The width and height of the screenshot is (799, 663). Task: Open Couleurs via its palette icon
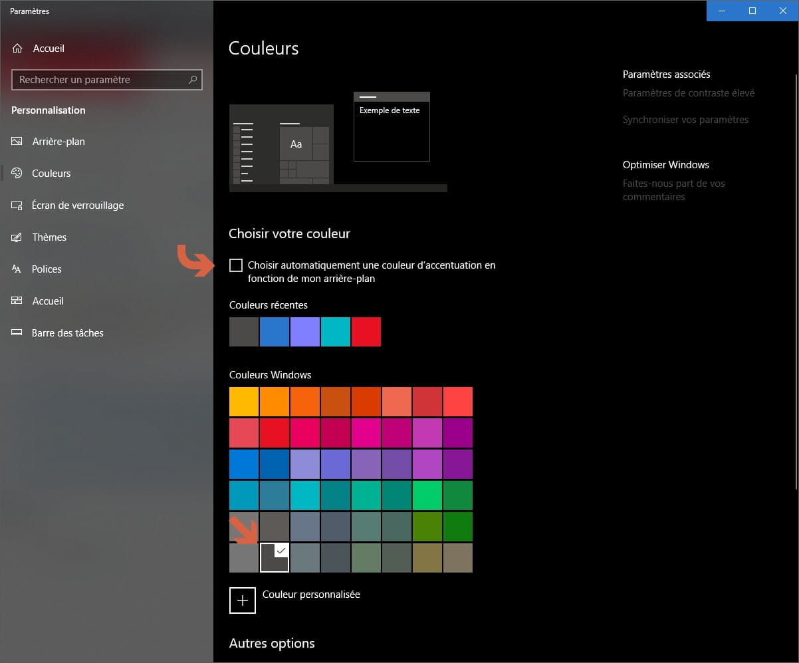click(x=17, y=174)
